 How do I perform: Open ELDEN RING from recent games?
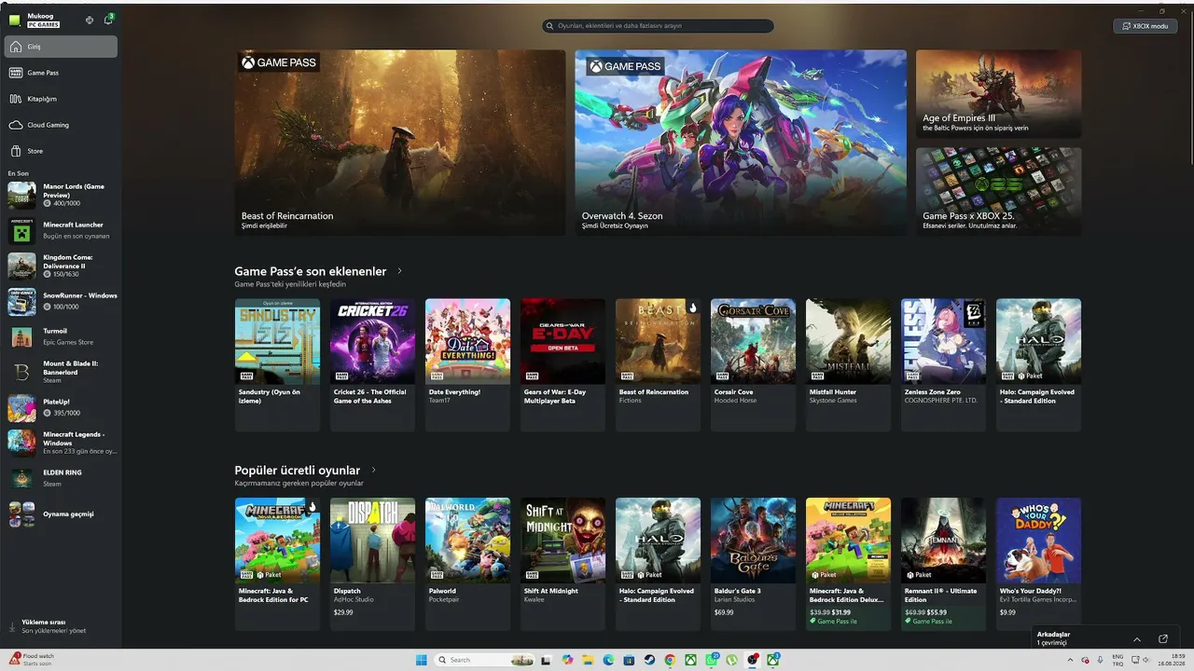pos(62,478)
